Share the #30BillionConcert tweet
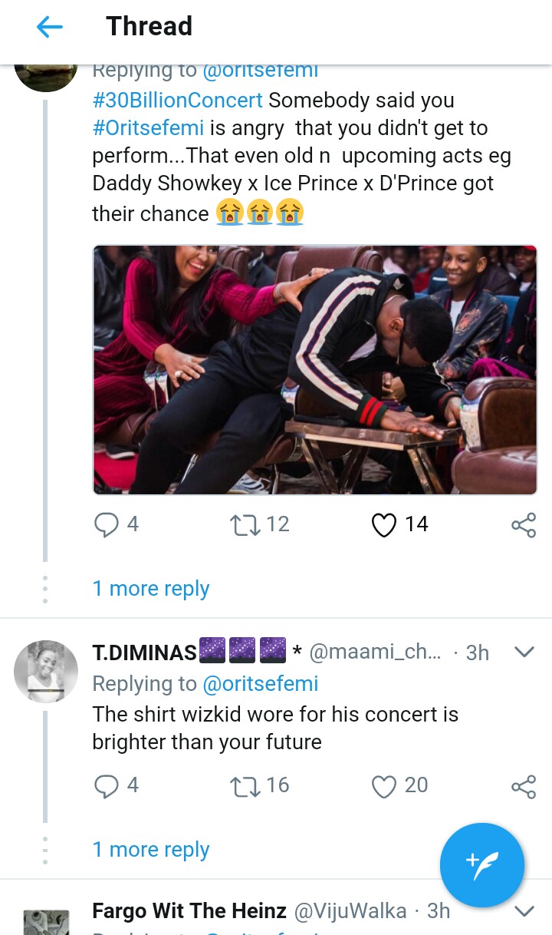The height and width of the screenshot is (935, 552). [524, 525]
